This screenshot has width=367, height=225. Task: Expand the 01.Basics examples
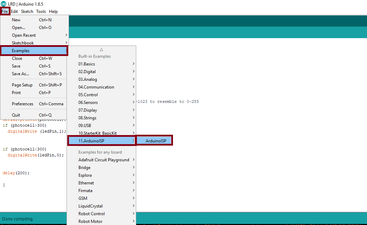tap(102, 64)
